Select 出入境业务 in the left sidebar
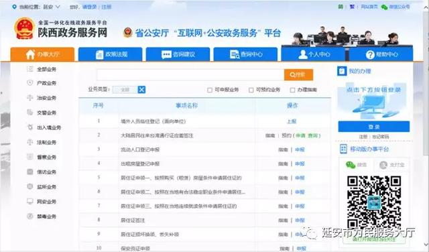The width and height of the screenshot is (429, 252). tap(49, 127)
